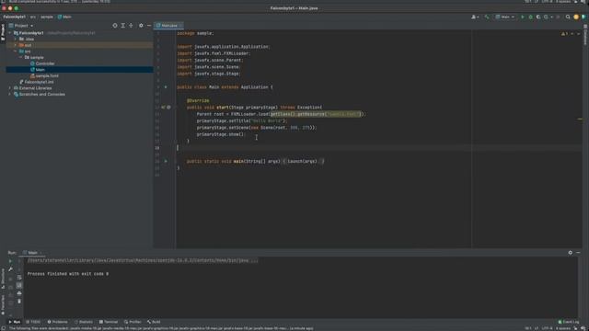
Task: Toggle the Database right side stripe
Action: coord(585,35)
